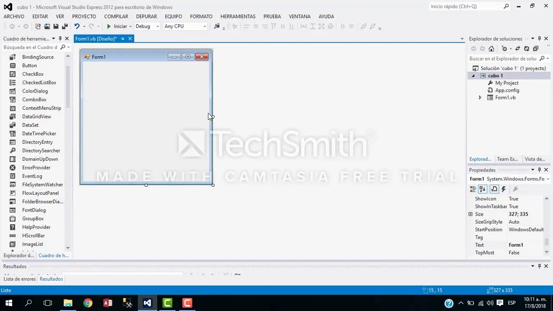
Task: Click the Propiedades scrollbar down arrow
Action: click(x=547, y=252)
